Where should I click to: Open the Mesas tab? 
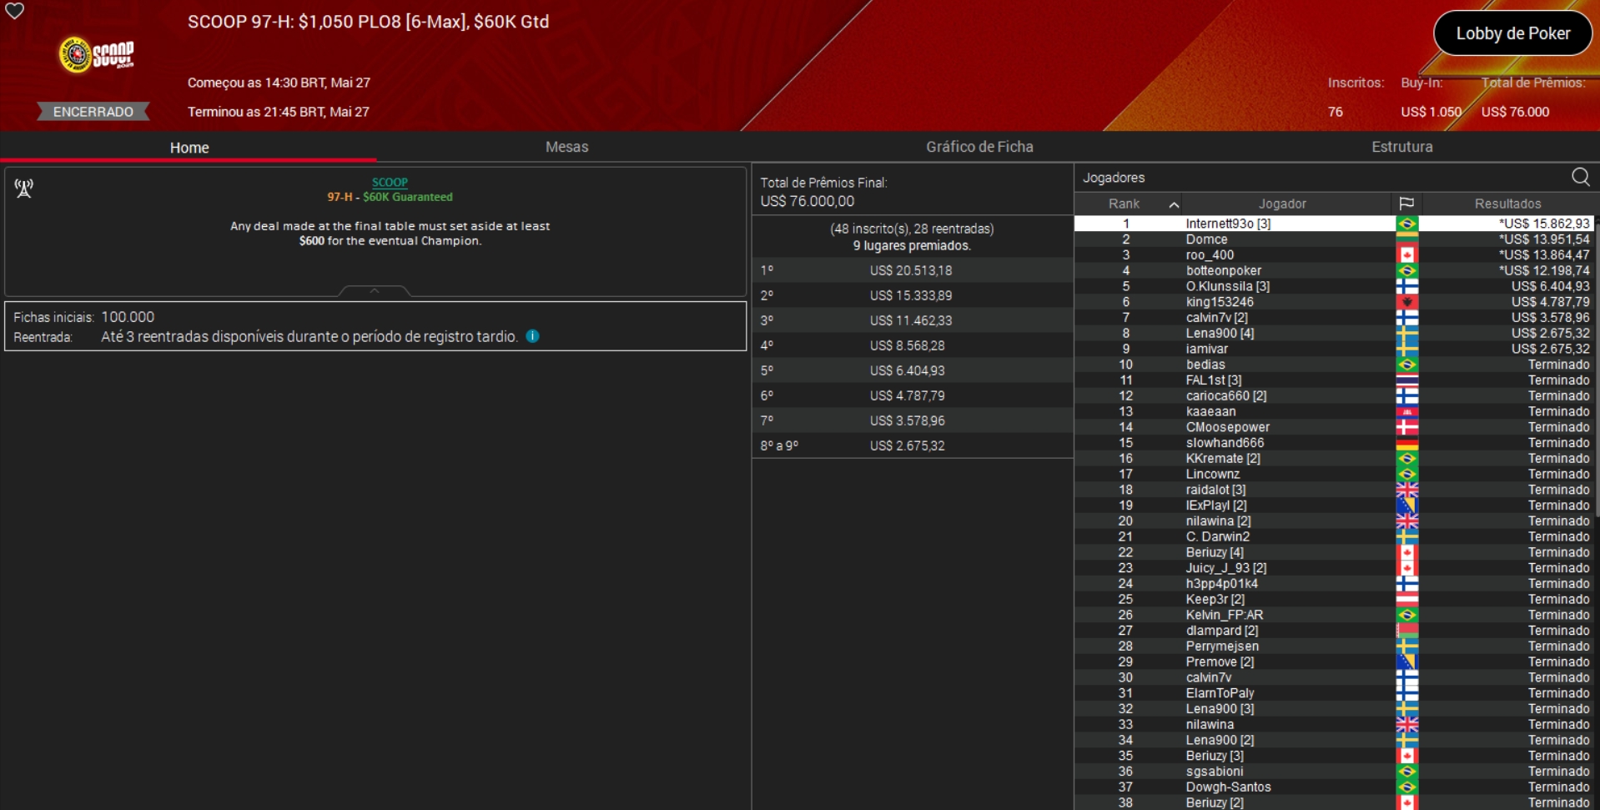pyautogui.click(x=566, y=147)
